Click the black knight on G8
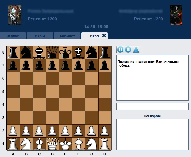191x157 pixels. coord(92,52)
